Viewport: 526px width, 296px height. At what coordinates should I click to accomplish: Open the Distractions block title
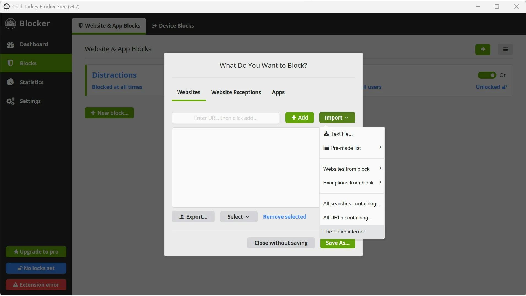click(x=114, y=75)
